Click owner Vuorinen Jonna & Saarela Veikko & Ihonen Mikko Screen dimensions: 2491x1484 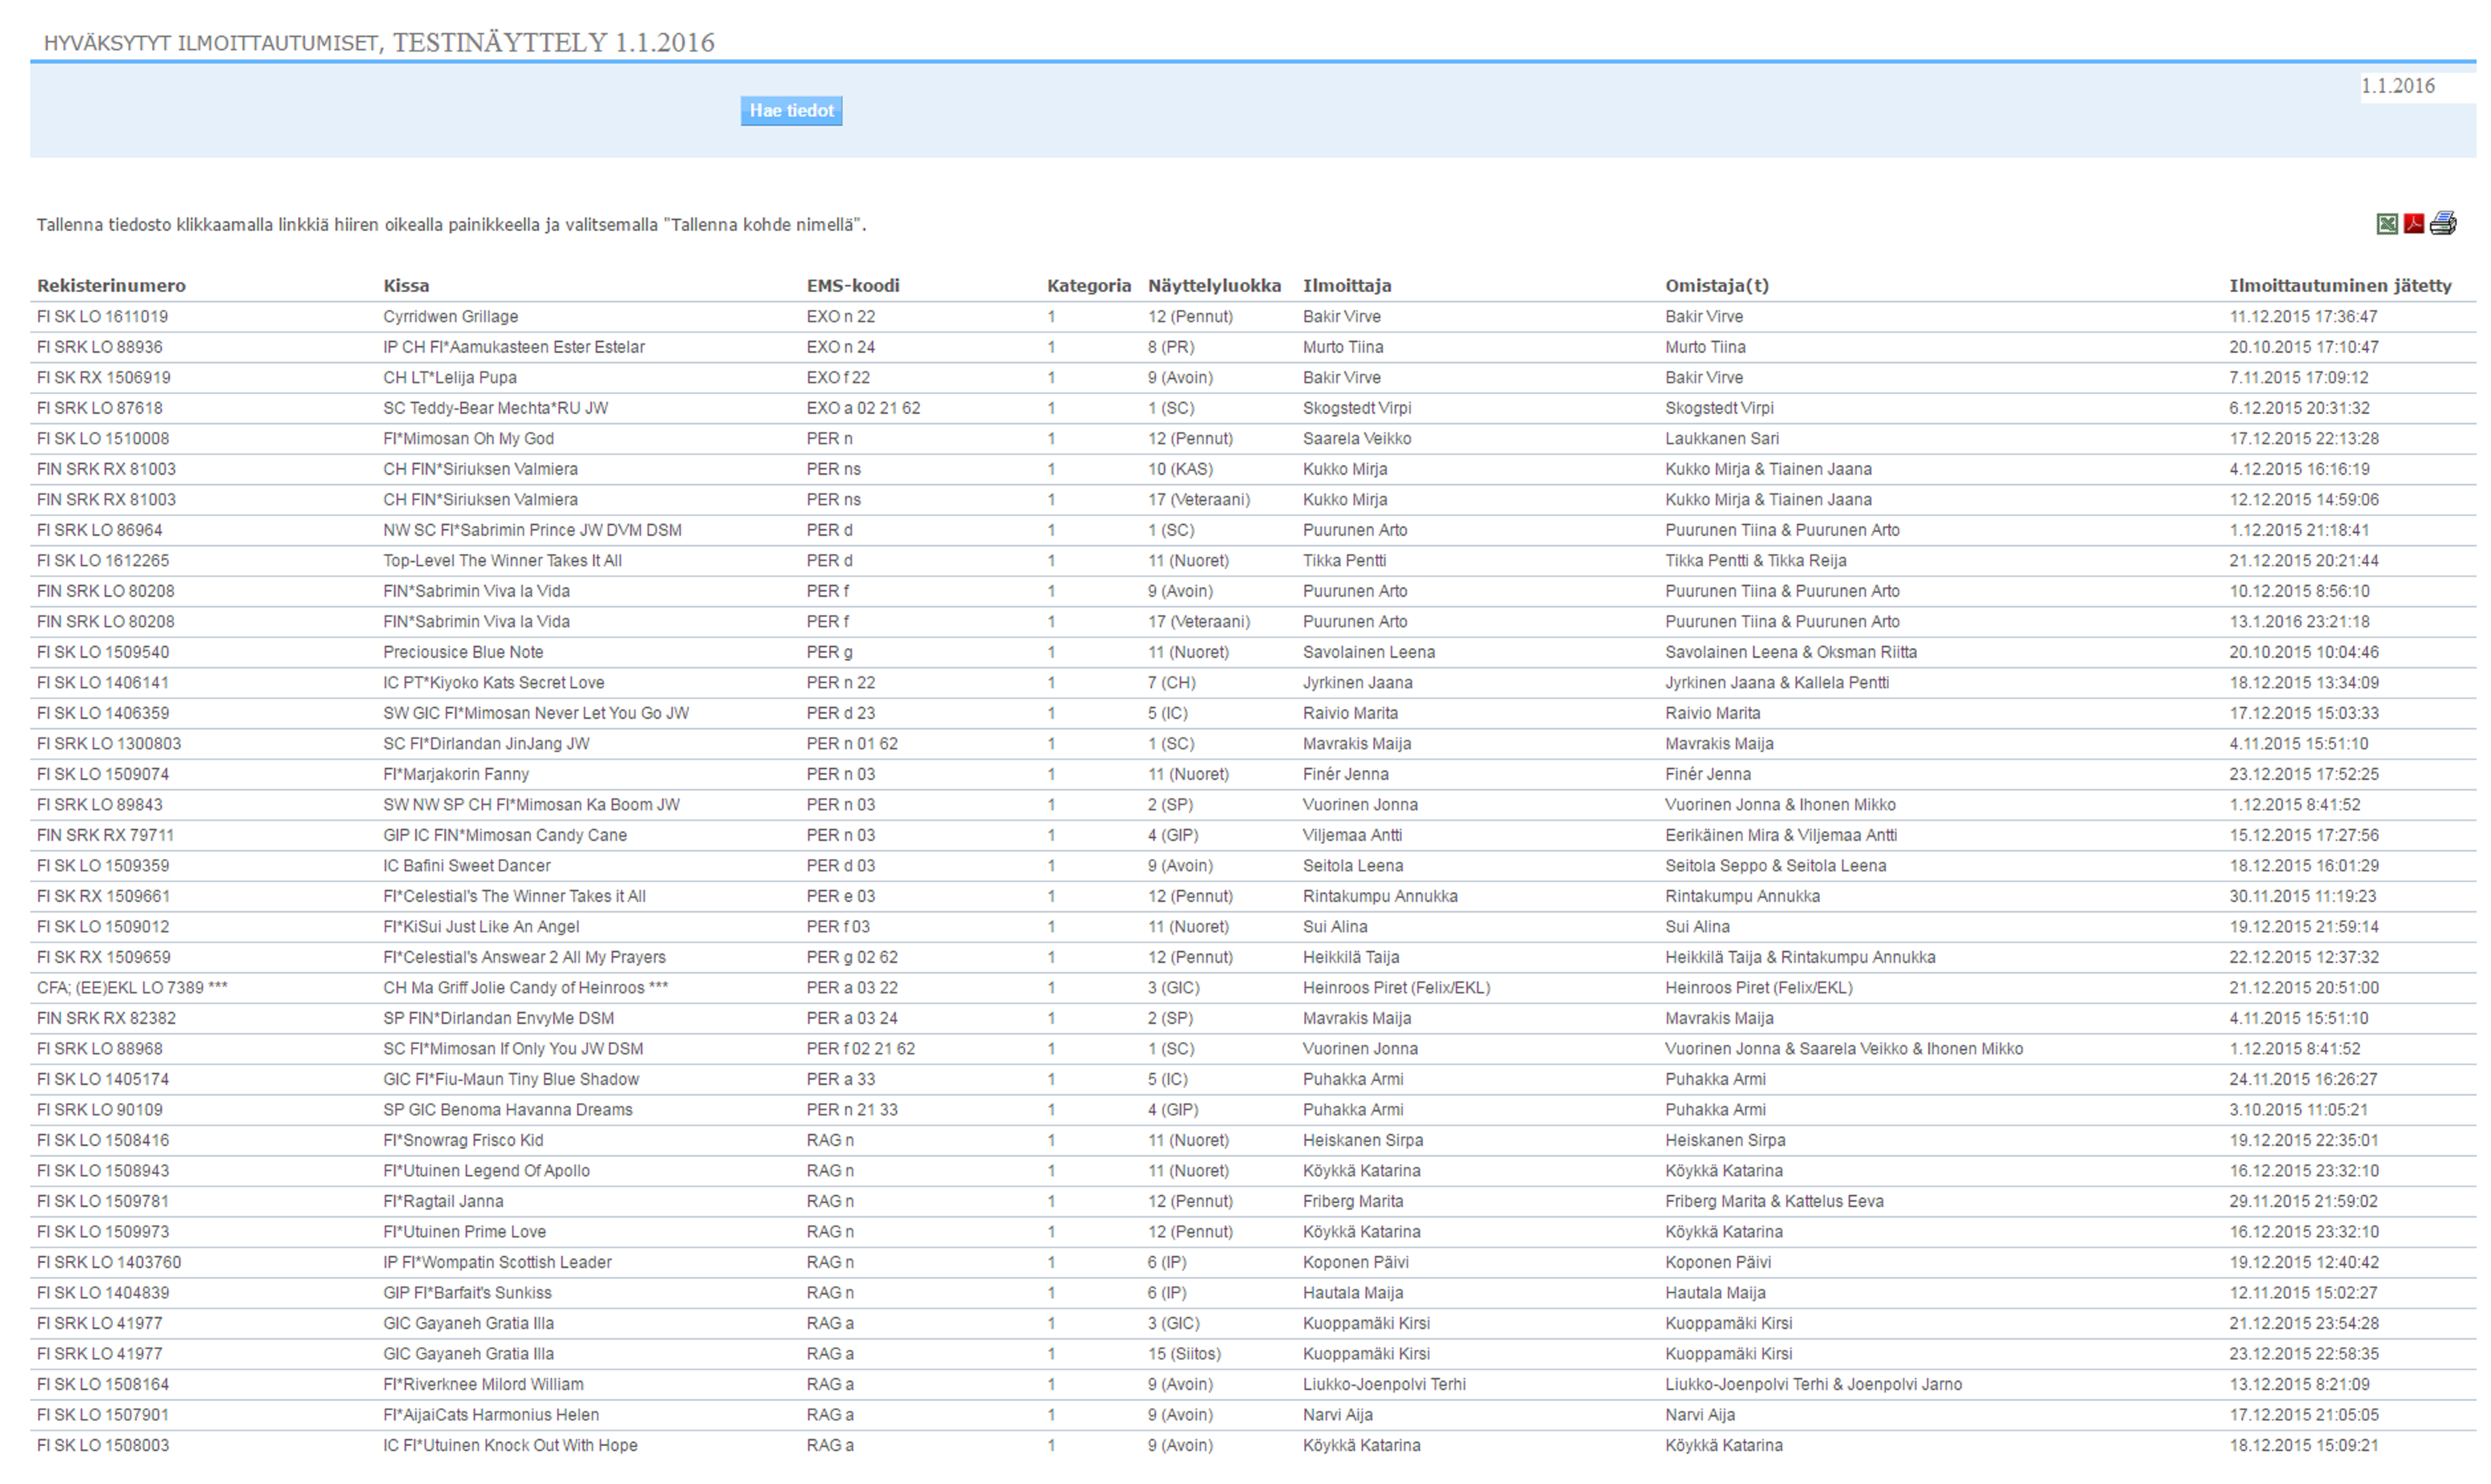1844,1049
